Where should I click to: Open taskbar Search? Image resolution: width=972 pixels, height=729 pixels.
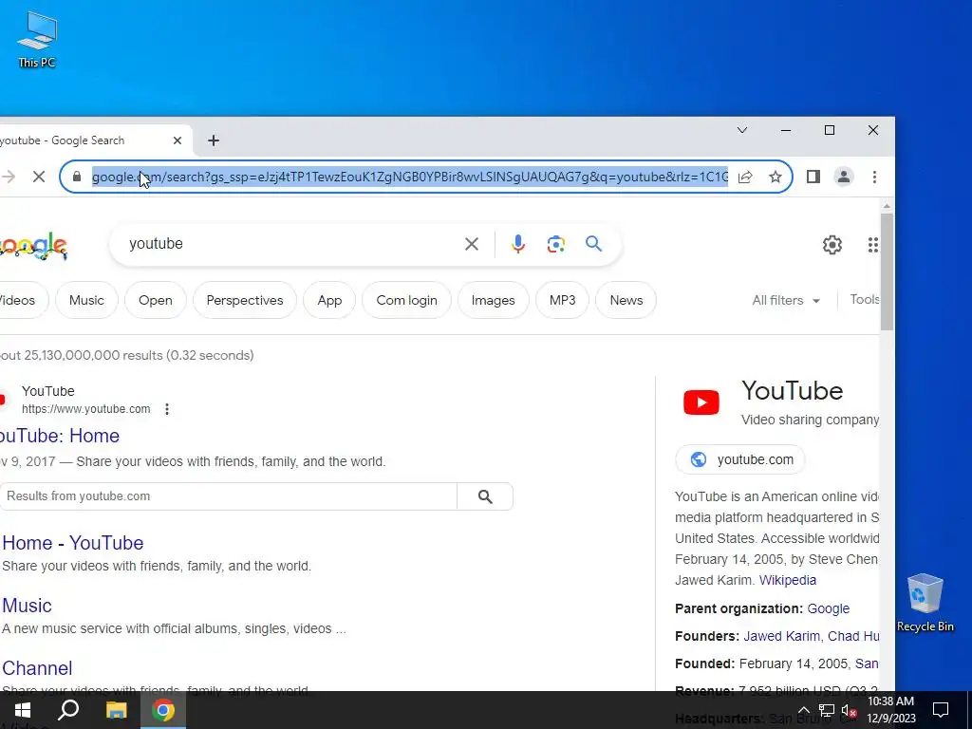tap(68, 710)
